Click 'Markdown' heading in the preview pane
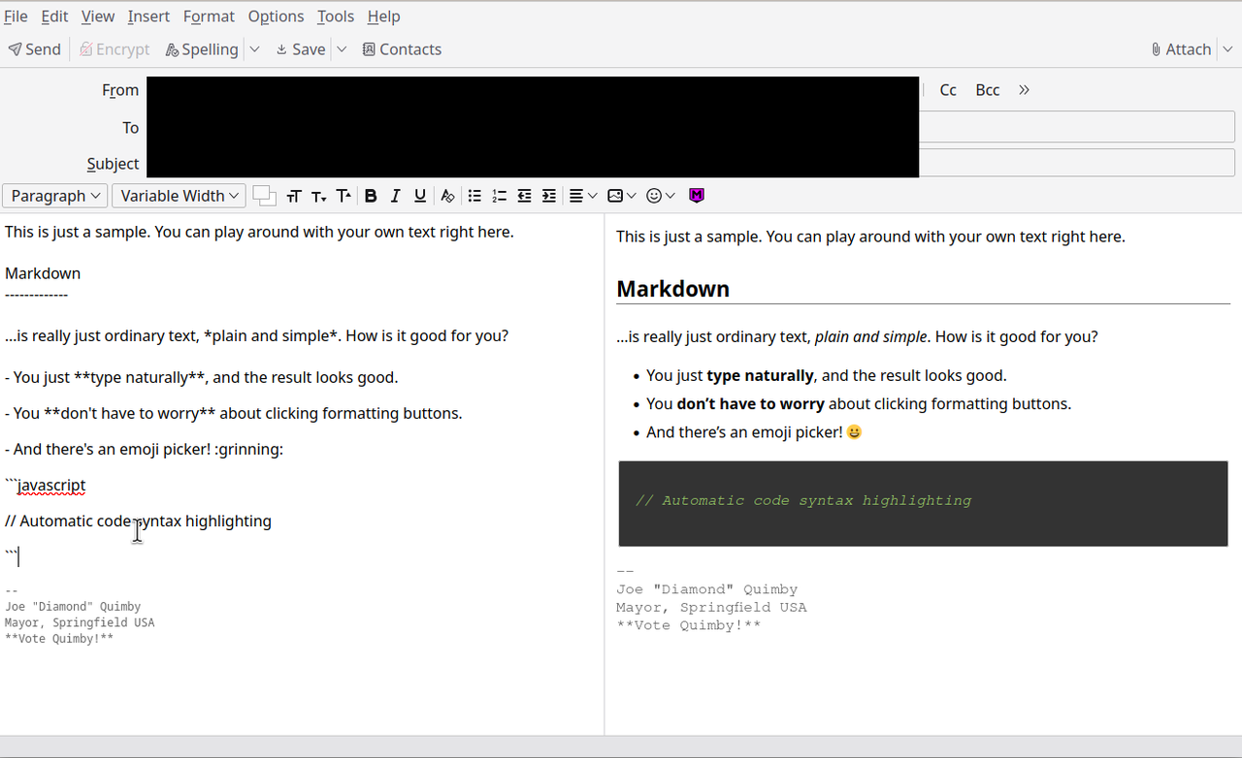The height and width of the screenshot is (758, 1242). pyautogui.click(x=672, y=289)
